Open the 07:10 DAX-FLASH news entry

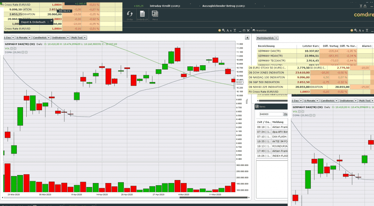272,136
